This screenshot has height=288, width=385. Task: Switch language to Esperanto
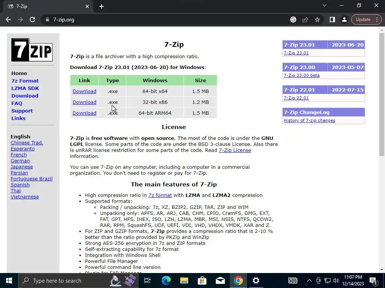tap(23, 148)
